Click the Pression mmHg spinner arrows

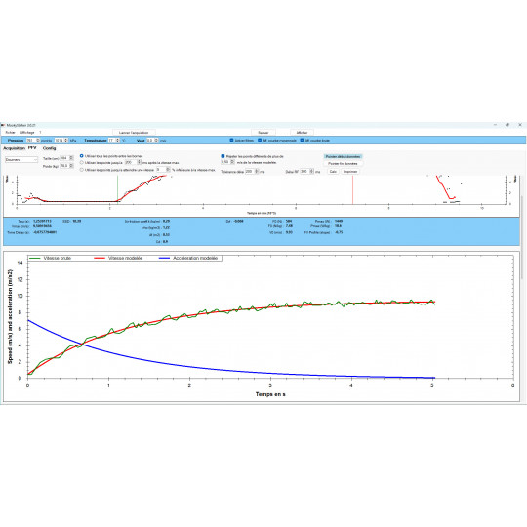click(x=38, y=141)
